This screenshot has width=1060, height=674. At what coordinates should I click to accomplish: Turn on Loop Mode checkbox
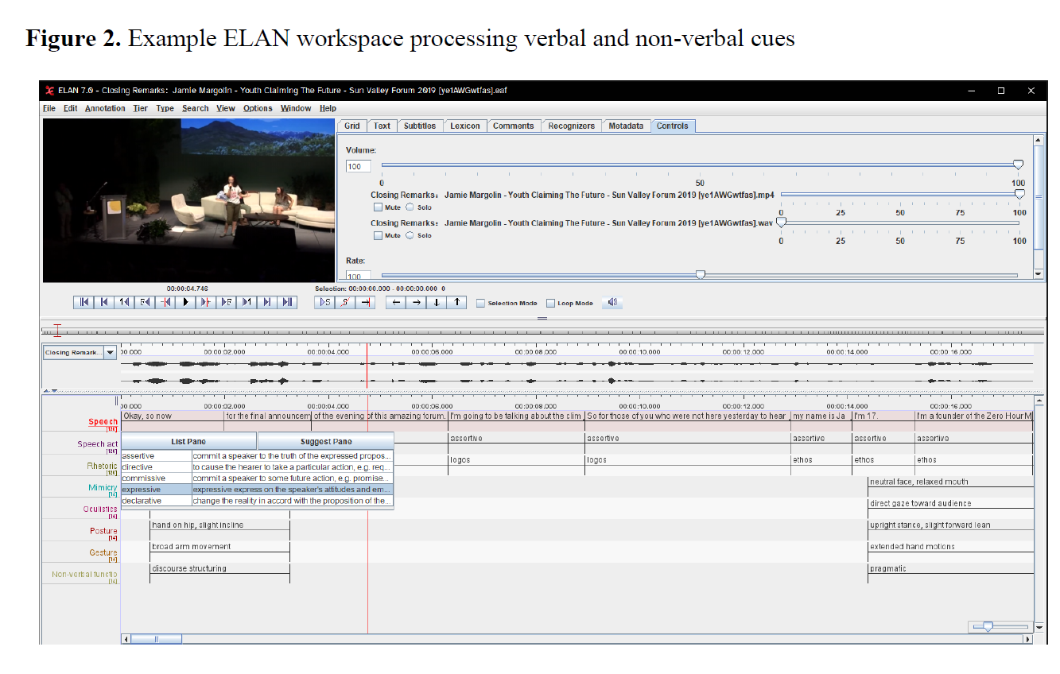pyautogui.click(x=550, y=304)
